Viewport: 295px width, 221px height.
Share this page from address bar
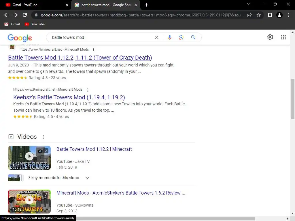tap(249, 15)
